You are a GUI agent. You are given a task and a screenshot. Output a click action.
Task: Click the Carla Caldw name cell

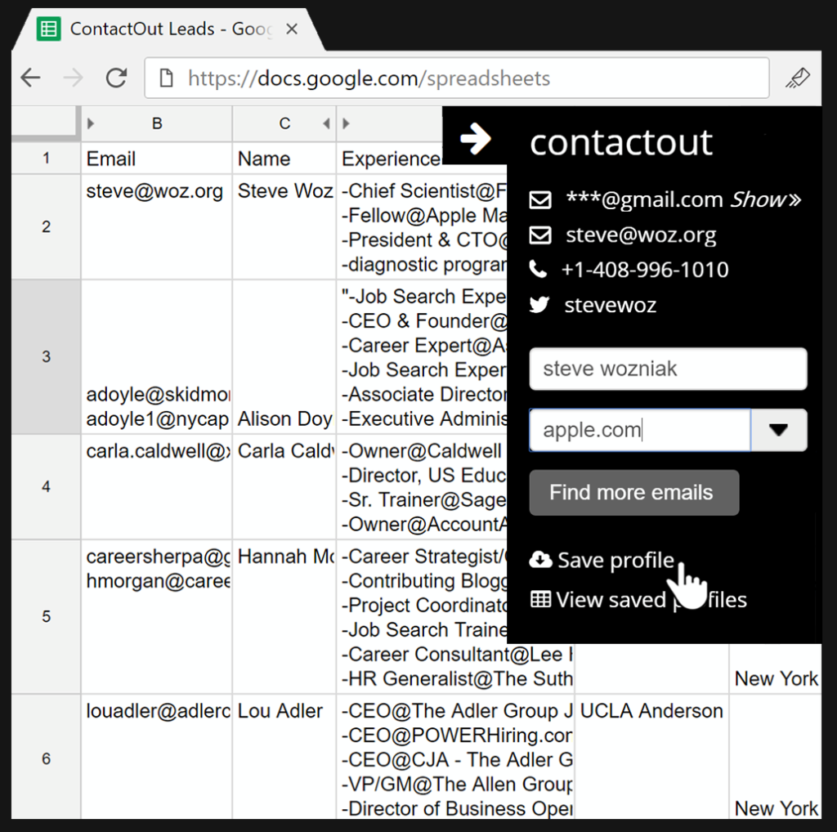click(284, 487)
